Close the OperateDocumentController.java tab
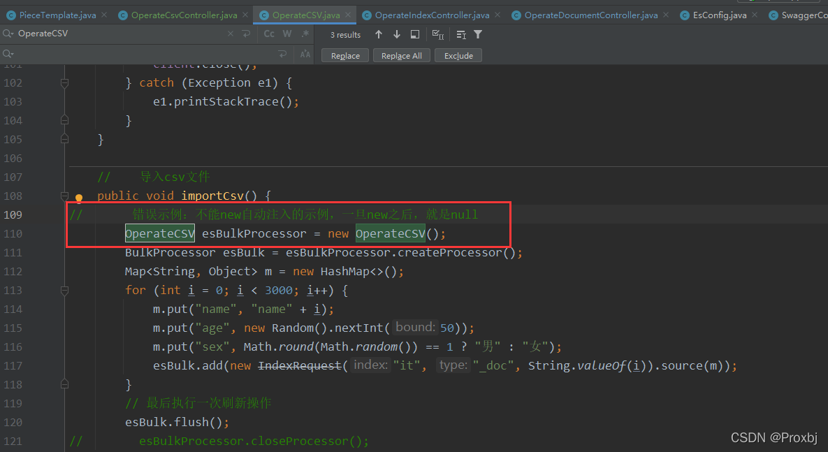This screenshot has height=452, width=828. [666, 15]
